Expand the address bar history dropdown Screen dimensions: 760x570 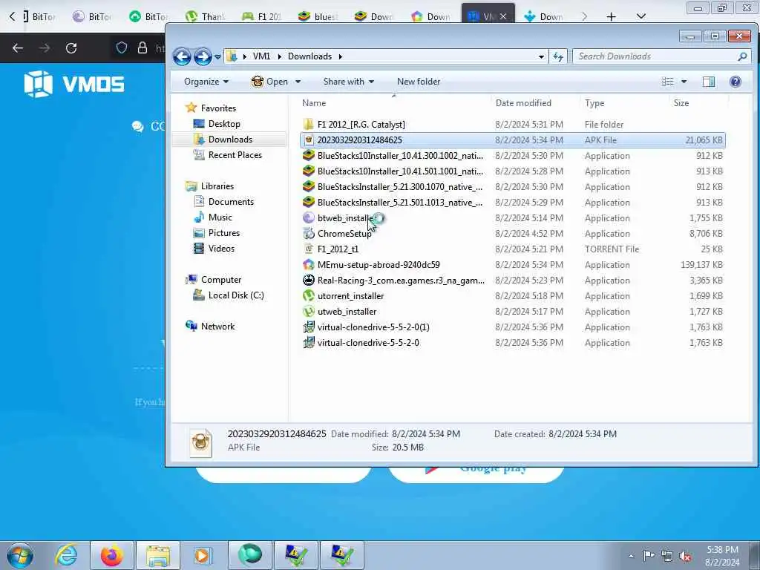pos(541,56)
